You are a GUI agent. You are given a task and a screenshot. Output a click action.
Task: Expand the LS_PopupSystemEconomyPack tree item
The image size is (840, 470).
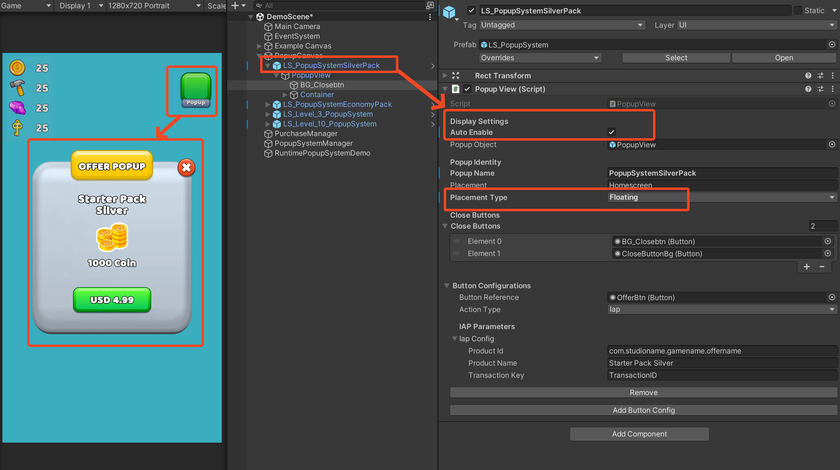tap(268, 105)
